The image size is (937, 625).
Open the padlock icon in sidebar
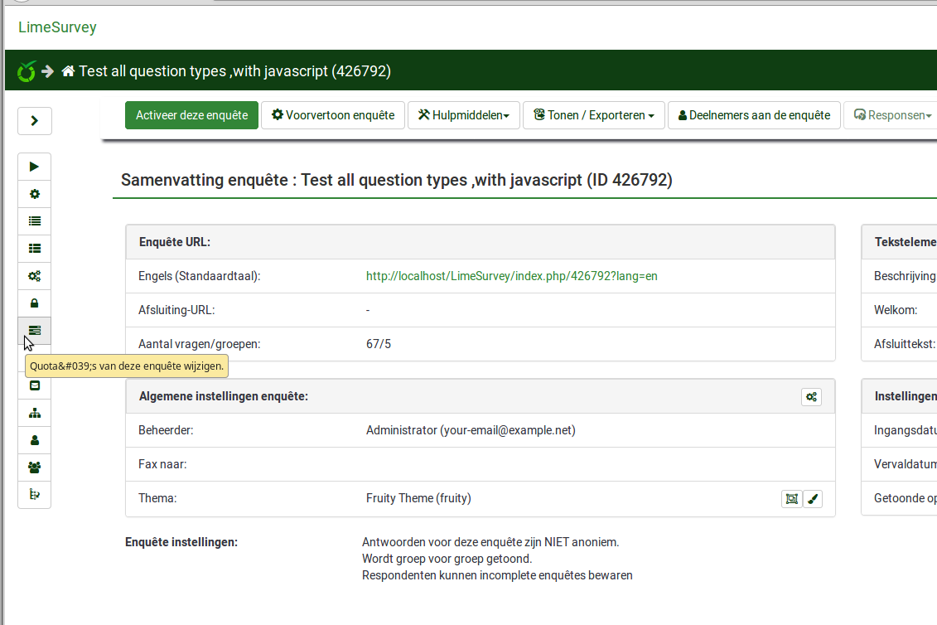click(x=34, y=303)
